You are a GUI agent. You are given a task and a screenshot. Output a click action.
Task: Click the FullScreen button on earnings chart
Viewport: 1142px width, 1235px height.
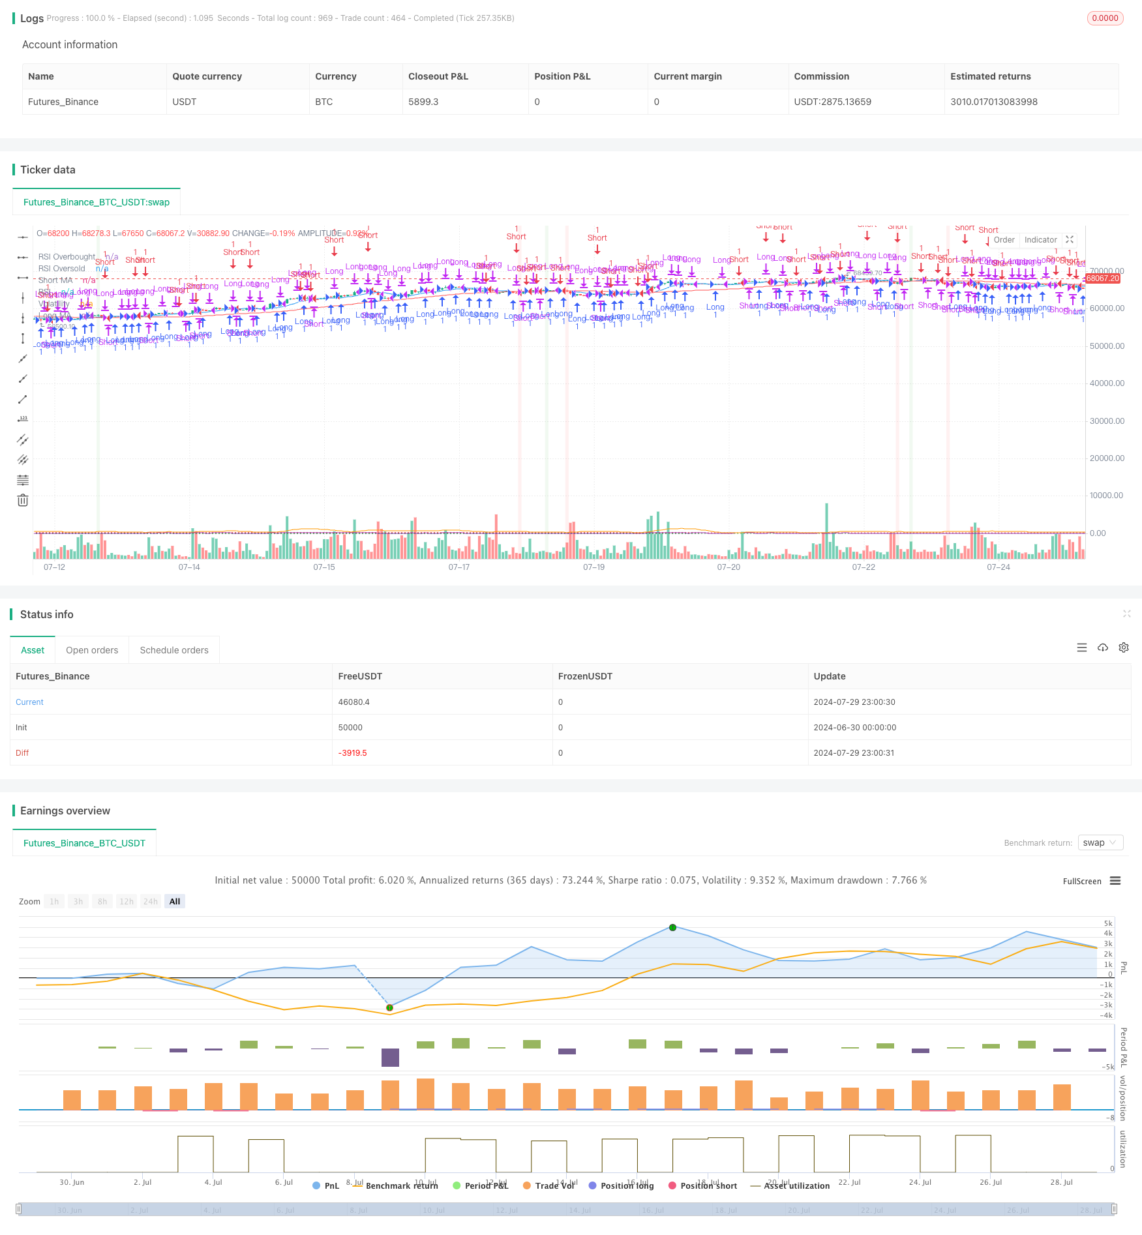pyautogui.click(x=1082, y=881)
